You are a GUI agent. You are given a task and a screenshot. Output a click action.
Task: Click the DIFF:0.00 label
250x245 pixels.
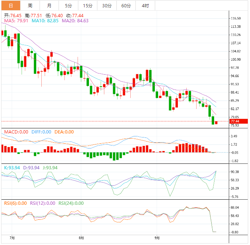(x=41, y=132)
